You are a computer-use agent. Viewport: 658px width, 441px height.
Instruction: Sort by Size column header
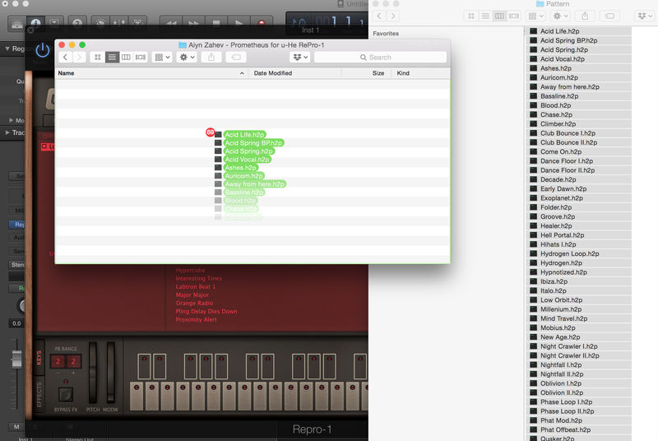(367, 73)
